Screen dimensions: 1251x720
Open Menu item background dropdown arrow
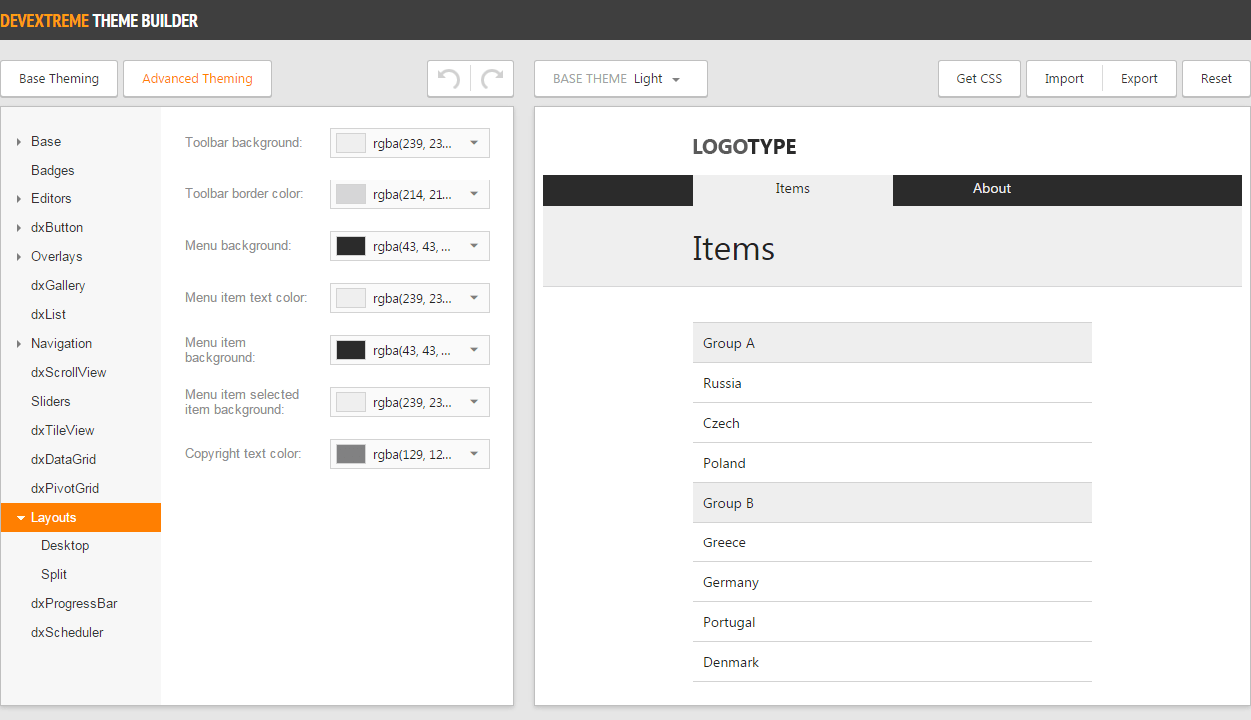[x=474, y=350]
